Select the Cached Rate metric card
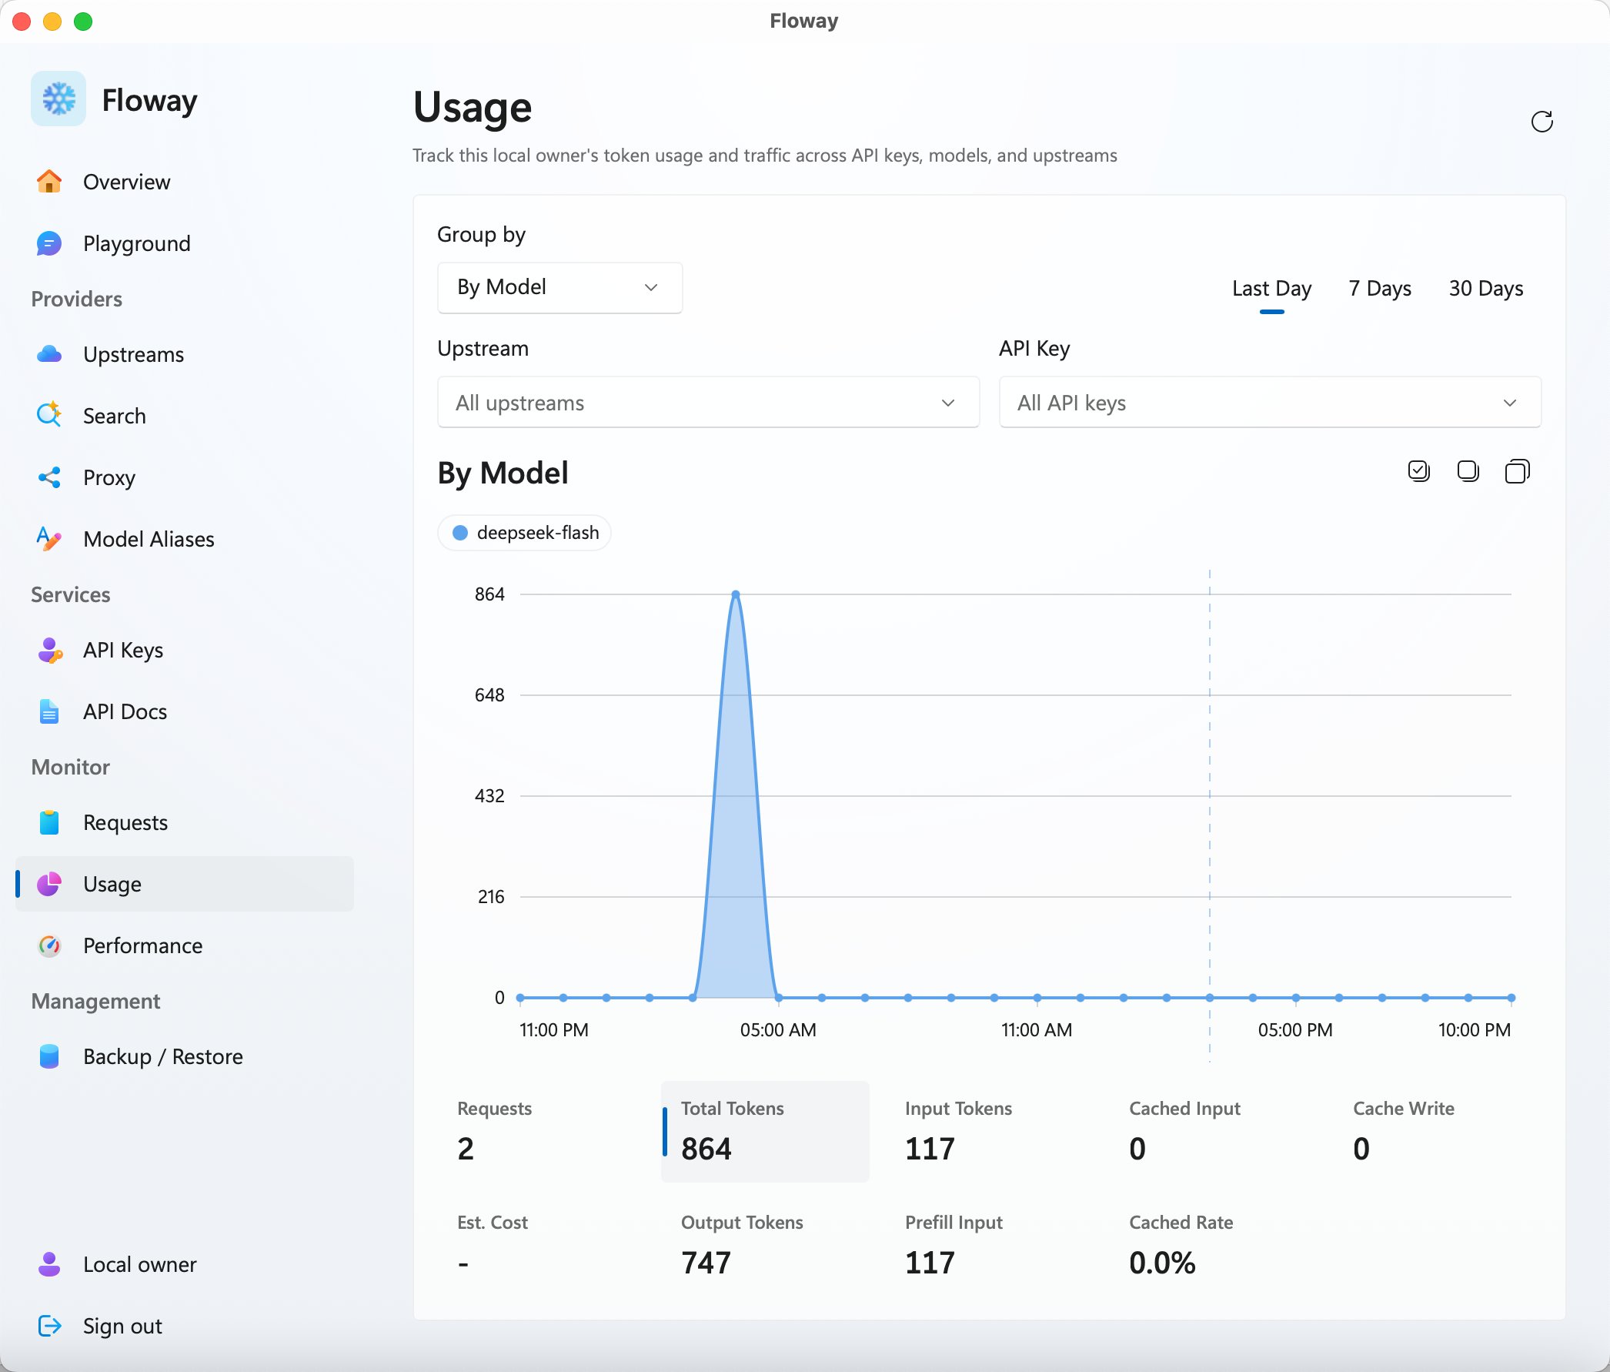Image resolution: width=1610 pixels, height=1372 pixels. point(1213,1245)
